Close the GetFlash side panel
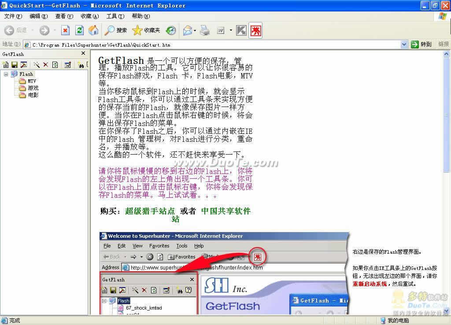 [83, 53]
